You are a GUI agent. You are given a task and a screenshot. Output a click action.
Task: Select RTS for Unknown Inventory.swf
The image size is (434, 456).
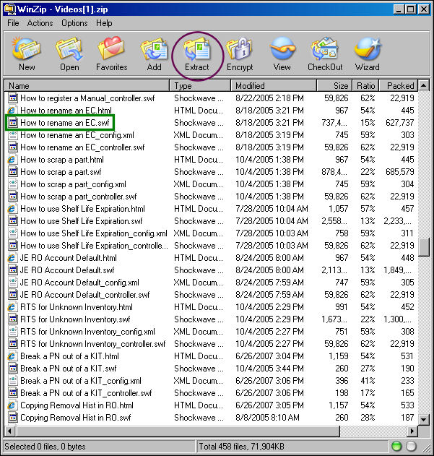(x=75, y=319)
